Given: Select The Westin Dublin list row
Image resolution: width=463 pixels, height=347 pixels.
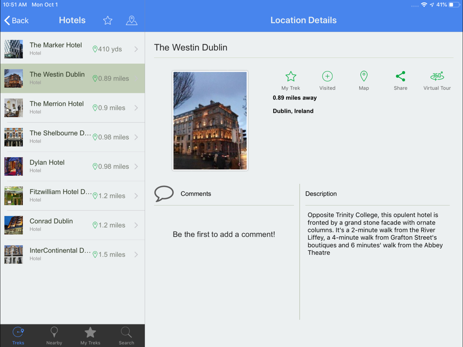Looking at the screenshot, I should coord(73,78).
